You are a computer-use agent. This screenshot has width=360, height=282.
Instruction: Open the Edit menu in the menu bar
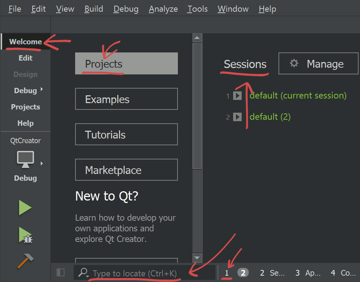[38, 9]
